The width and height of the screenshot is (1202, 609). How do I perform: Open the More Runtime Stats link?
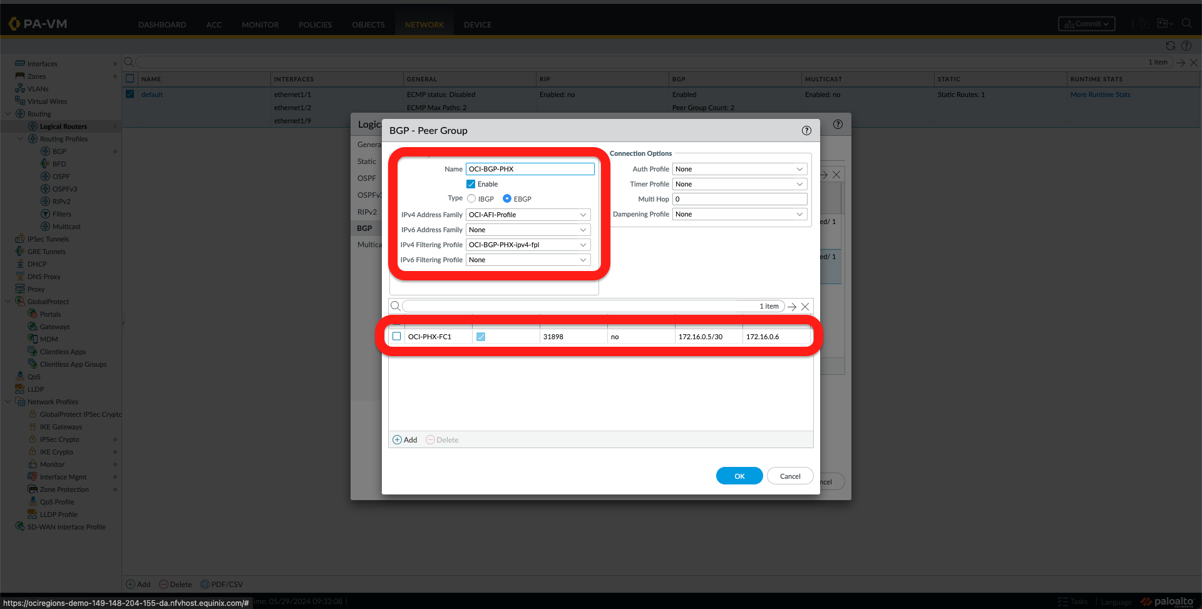point(1100,95)
